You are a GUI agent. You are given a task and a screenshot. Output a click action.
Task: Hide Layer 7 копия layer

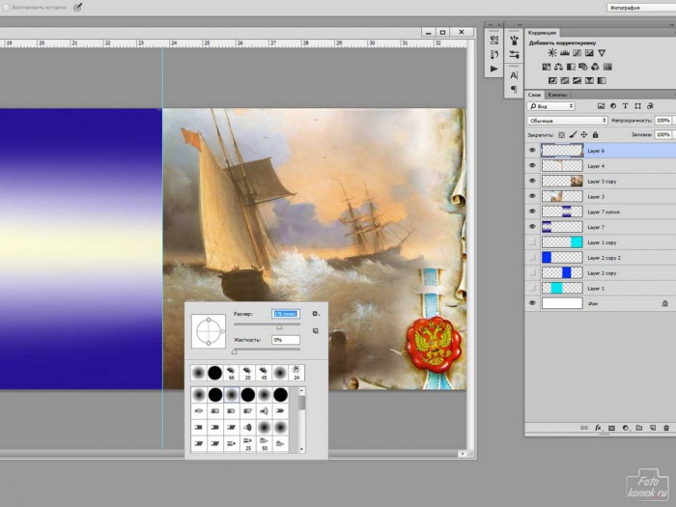(x=532, y=211)
